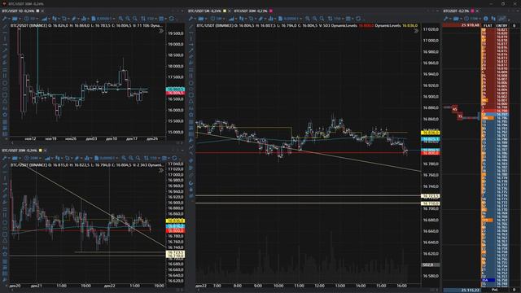Image resolution: width=521 pixels, height=293 pixels.
Task: Open 30M interval dropdown in bottom-left chart
Action: pyautogui.click(x=33, y=158)
